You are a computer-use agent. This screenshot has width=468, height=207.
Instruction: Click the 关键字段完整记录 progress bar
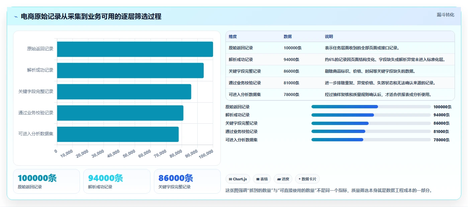coord(371,123)
